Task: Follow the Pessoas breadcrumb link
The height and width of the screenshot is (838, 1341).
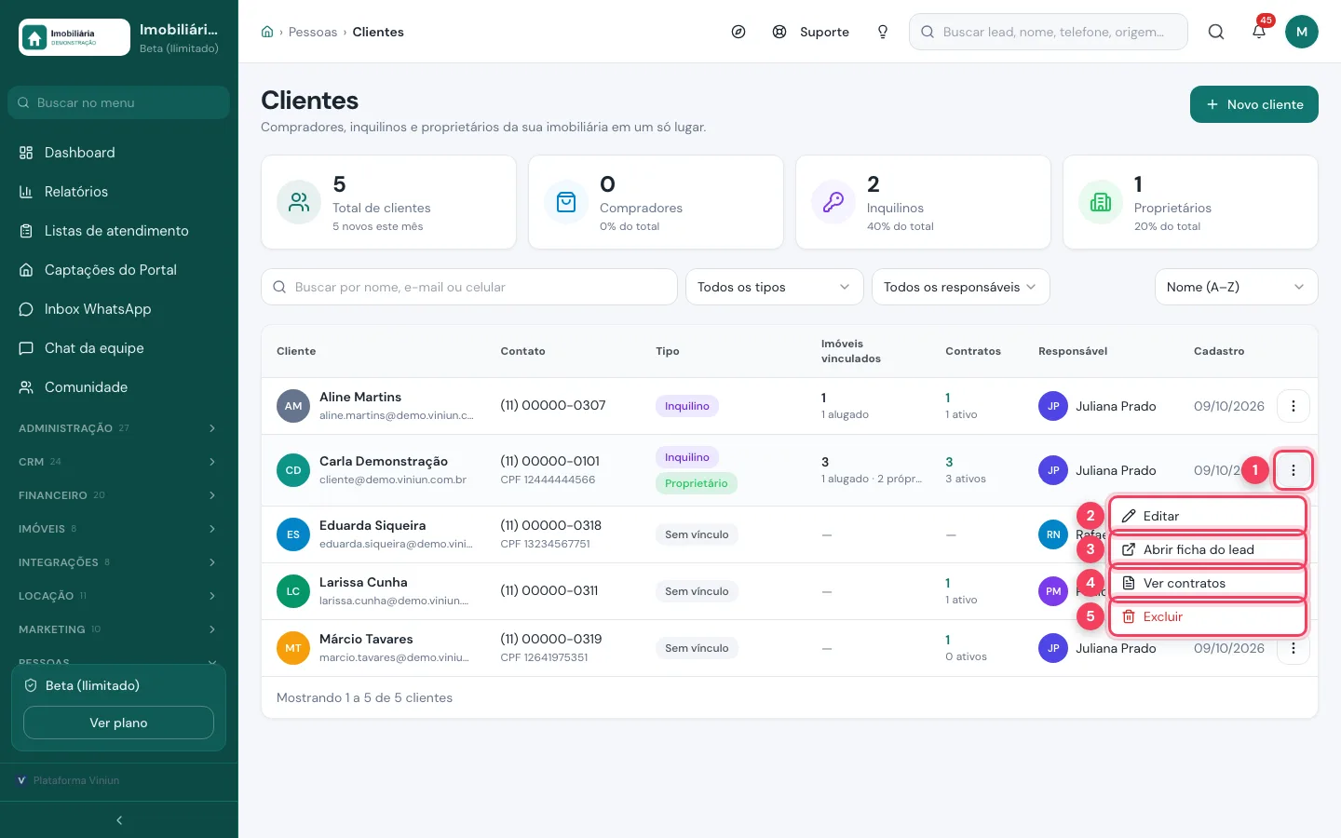Action: 313,32
